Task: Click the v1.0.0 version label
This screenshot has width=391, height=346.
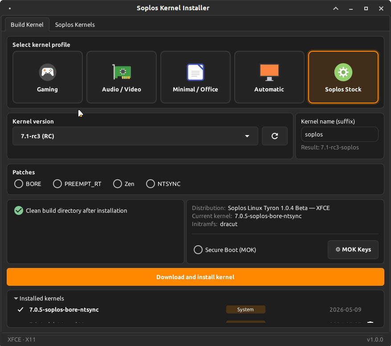Action: tap(375, 339)
